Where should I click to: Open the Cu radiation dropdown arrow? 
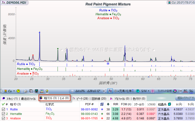(14, 91)
